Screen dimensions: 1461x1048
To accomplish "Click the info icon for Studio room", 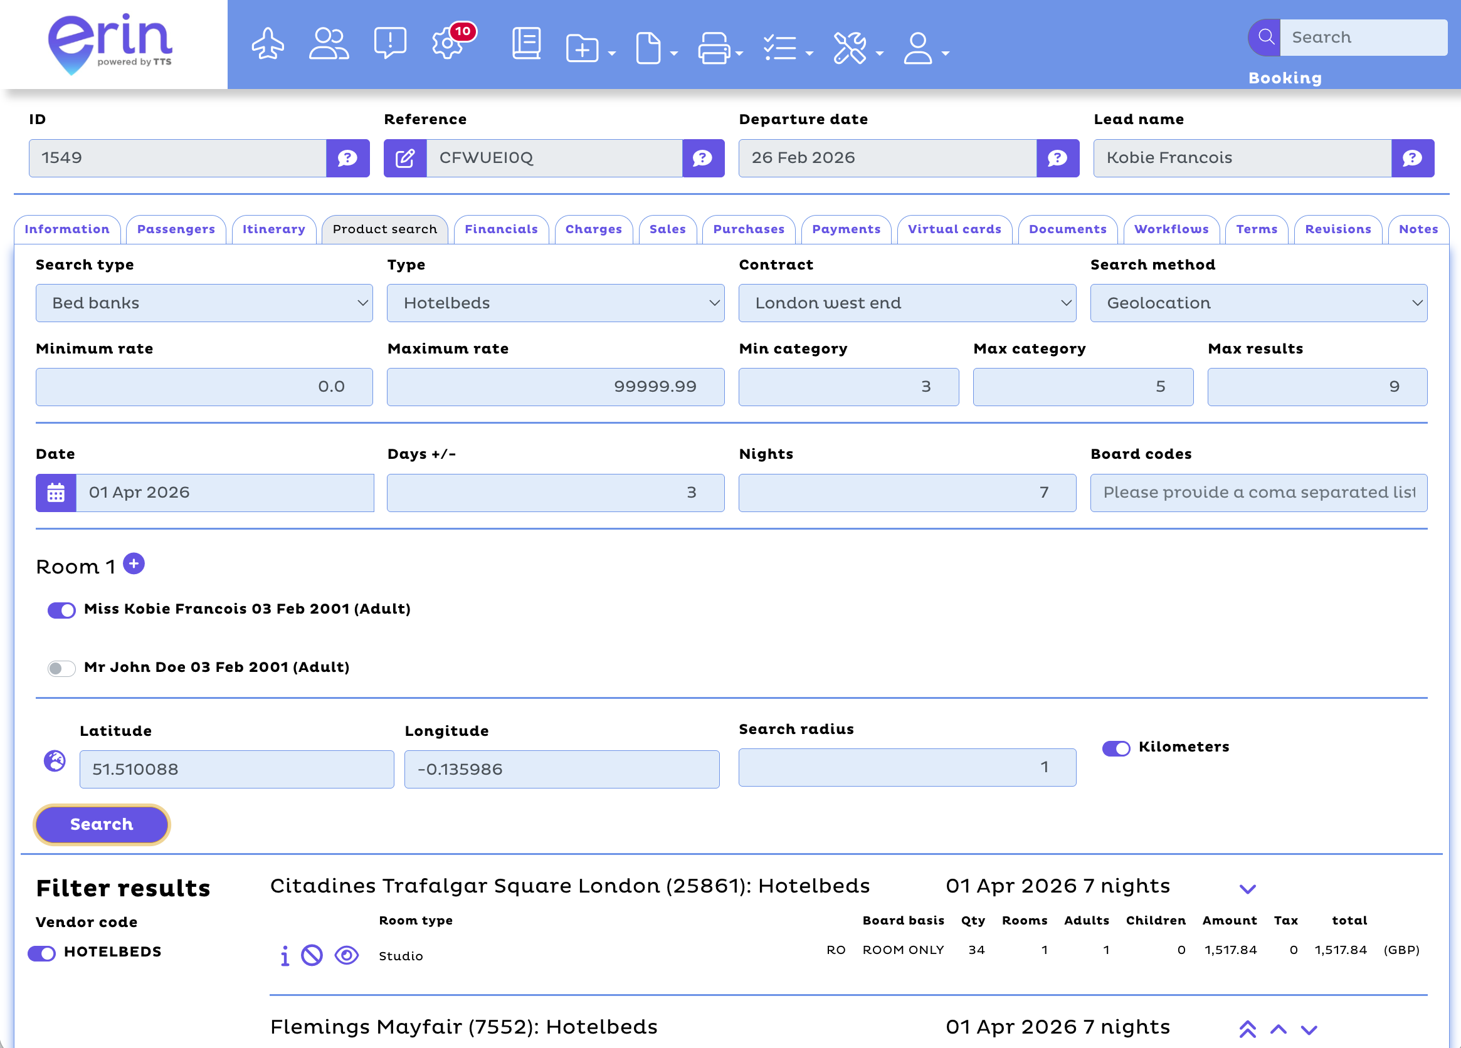I will tap(285, 956).
